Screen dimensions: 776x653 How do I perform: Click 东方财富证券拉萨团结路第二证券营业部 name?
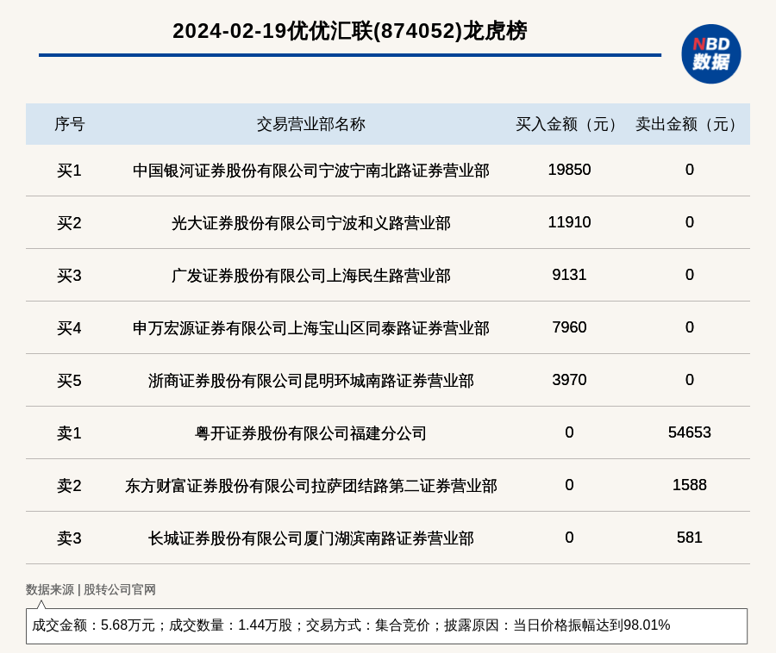click(310, 486)
